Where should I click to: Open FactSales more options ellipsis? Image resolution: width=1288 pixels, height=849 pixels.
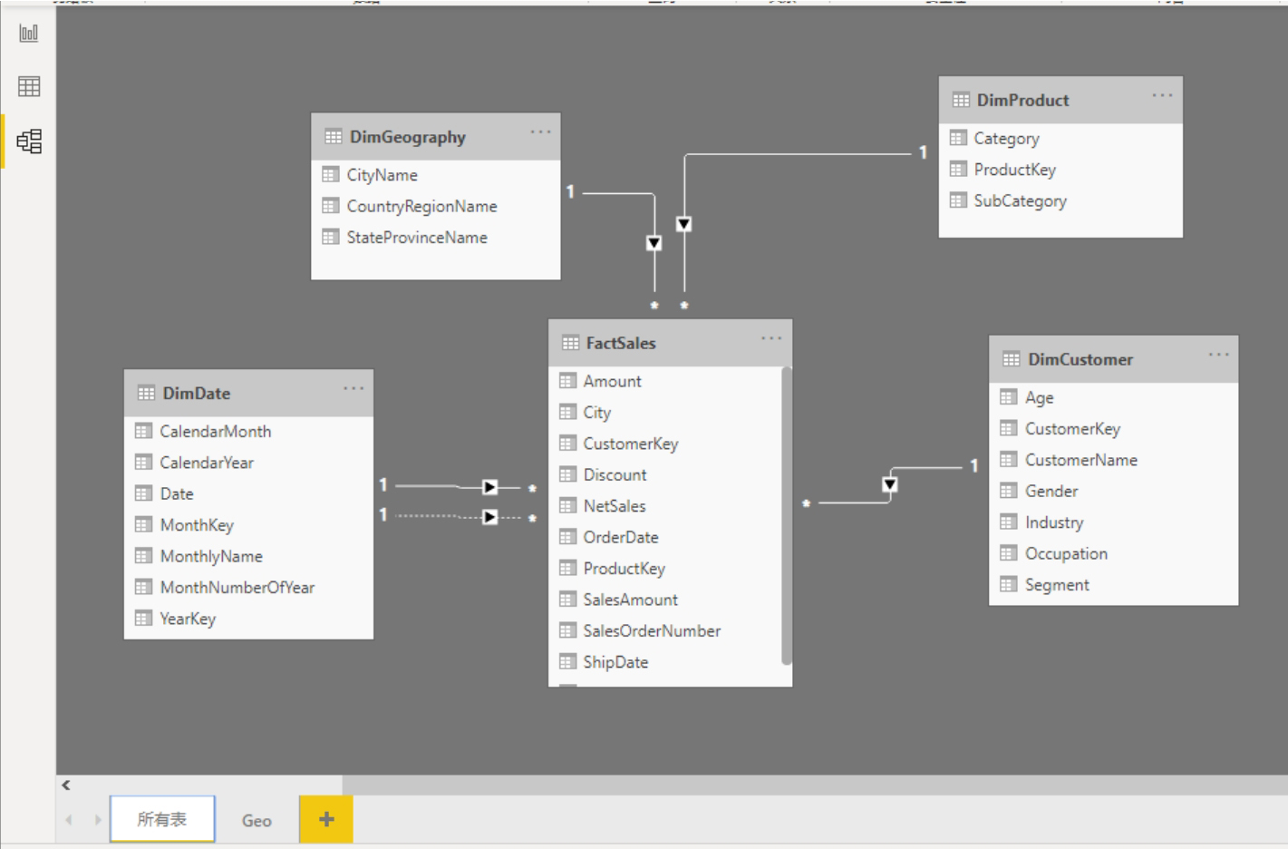pos(770,338)
